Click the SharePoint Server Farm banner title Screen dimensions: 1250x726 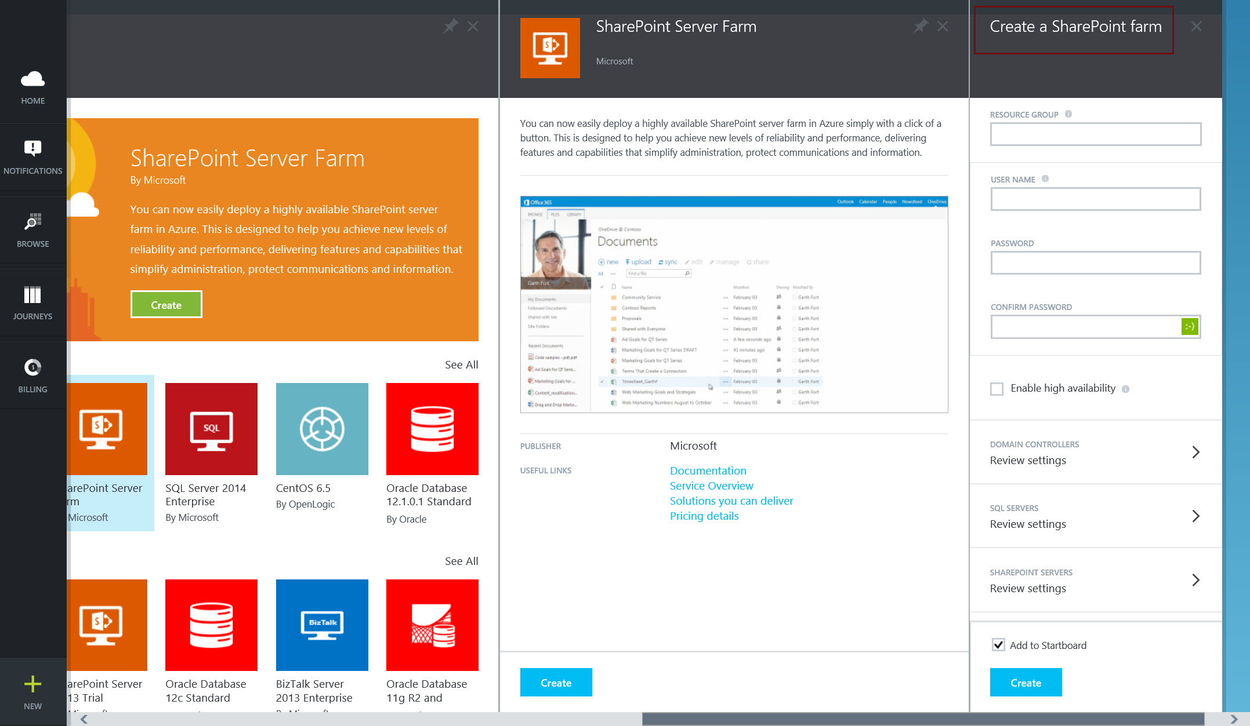(247, 158)
